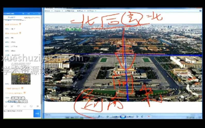205x128 pixels.
Task: Click the chat message input field
Action: pyautogui.click(x=18, y=113)
